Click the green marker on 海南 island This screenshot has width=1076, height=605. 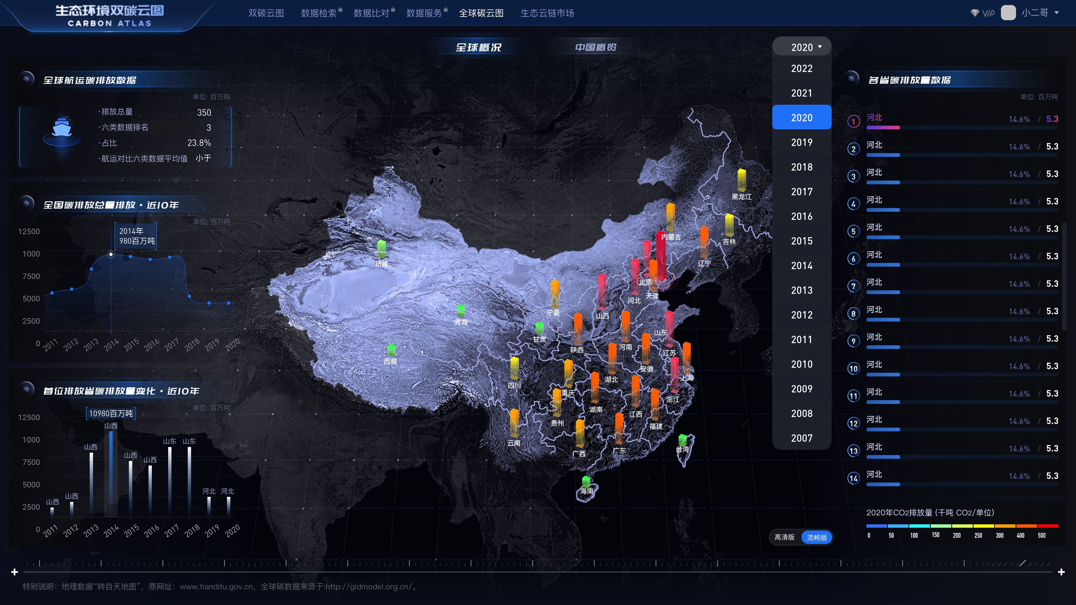pos(586,482)
